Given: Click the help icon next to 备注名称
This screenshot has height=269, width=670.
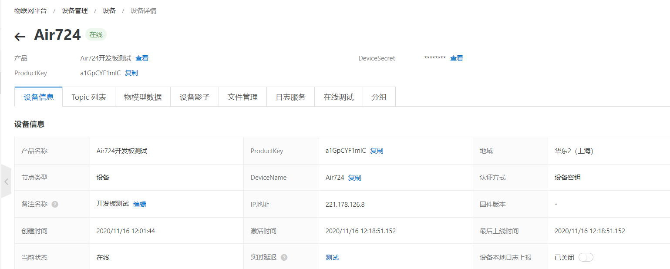Looking at the screenshot, I should (55, 204).
